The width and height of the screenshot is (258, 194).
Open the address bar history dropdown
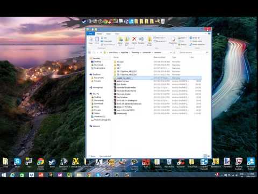(171, 52)
